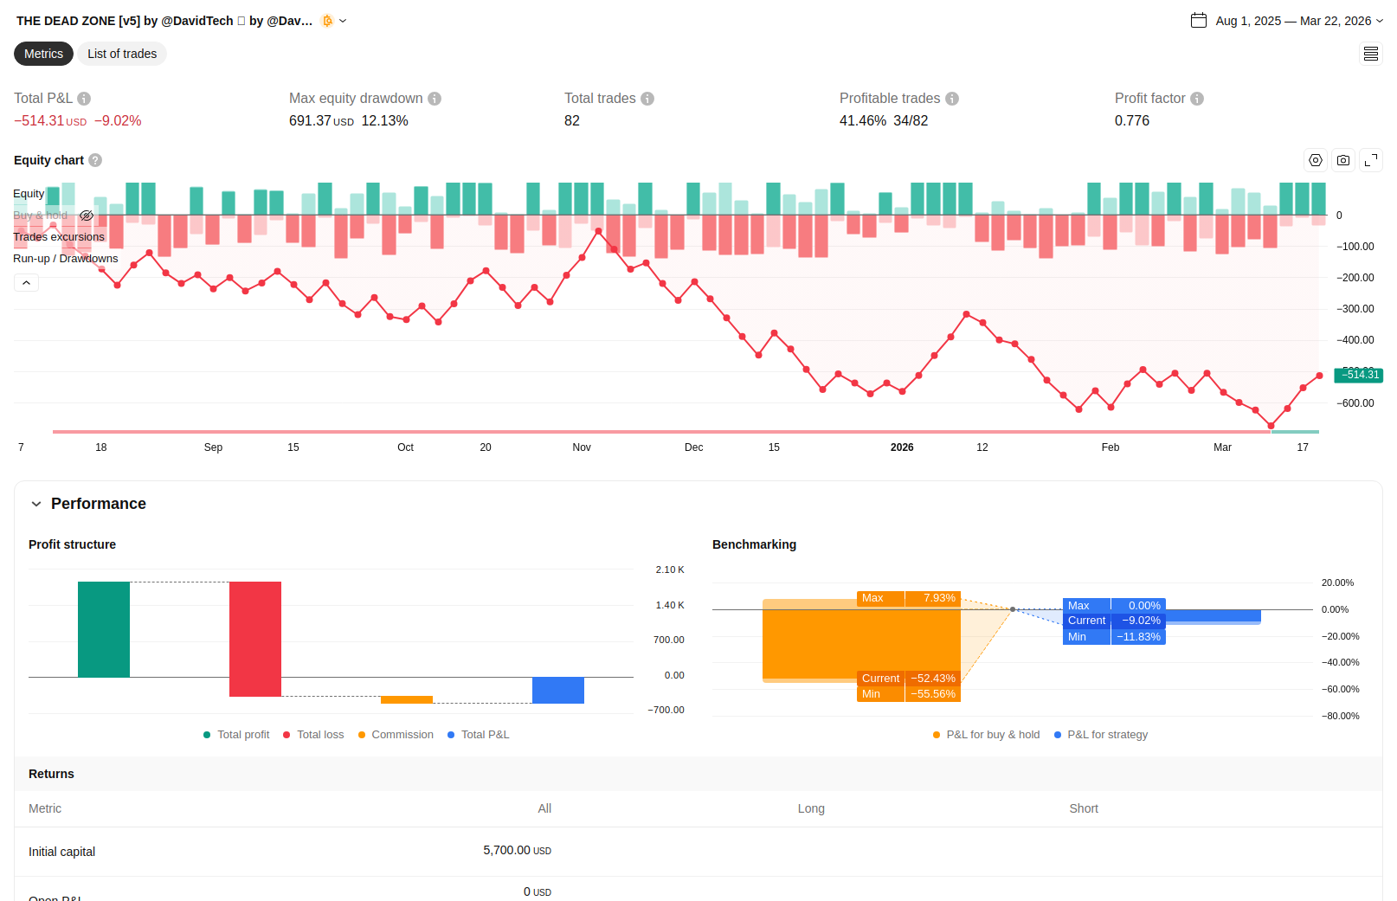Click the red Total loss bar

click(x=255, y=639)
